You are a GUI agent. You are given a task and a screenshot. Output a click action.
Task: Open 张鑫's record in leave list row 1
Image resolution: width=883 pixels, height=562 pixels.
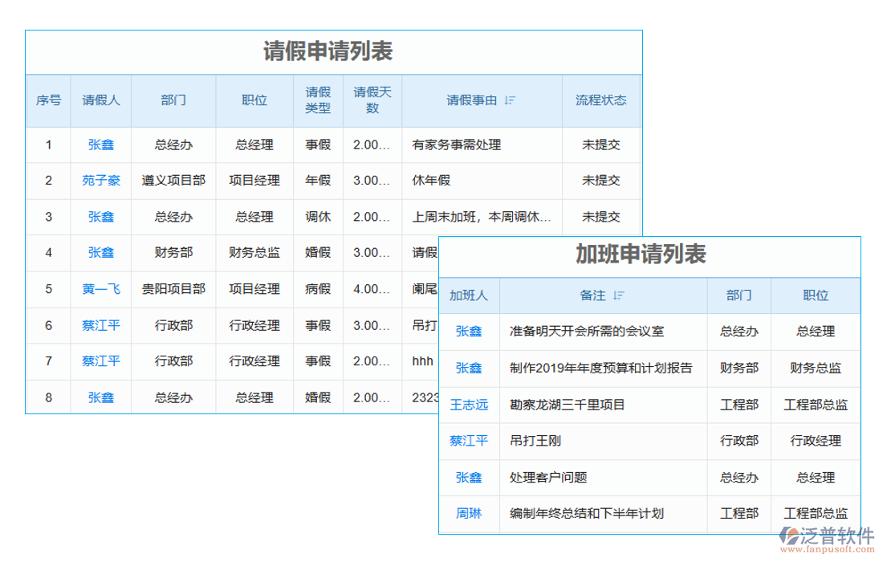click(100, 145)
